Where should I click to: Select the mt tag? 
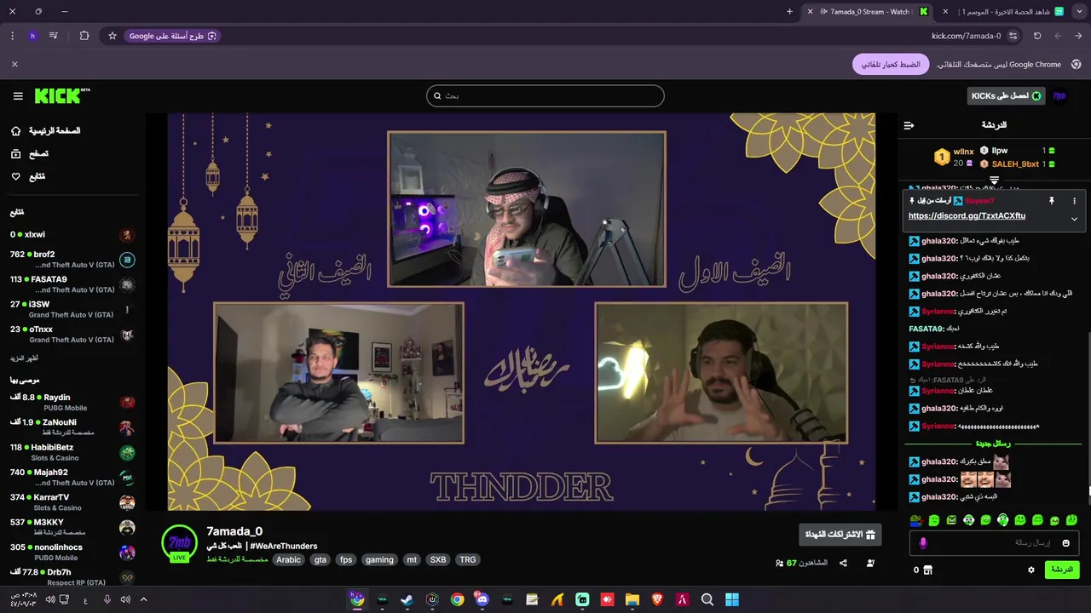coord(412,559)
